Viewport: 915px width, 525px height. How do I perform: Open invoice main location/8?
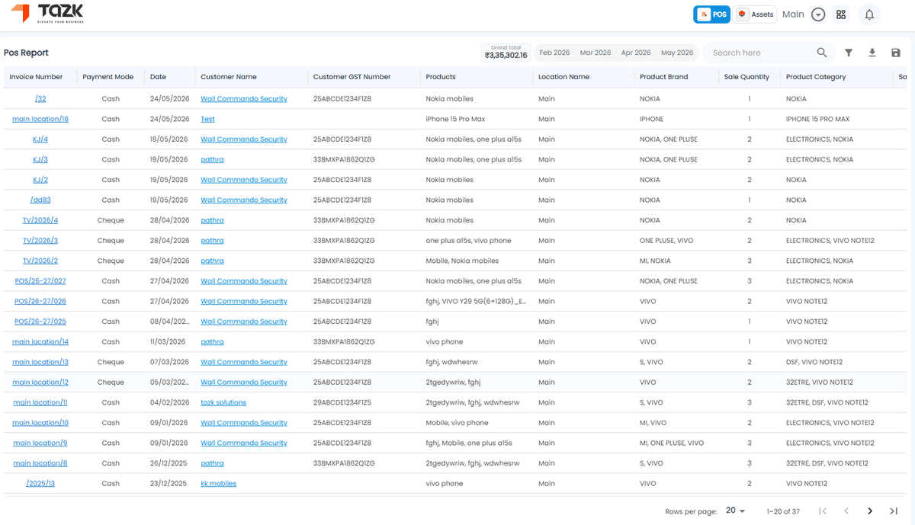click(x=40, y=463)
